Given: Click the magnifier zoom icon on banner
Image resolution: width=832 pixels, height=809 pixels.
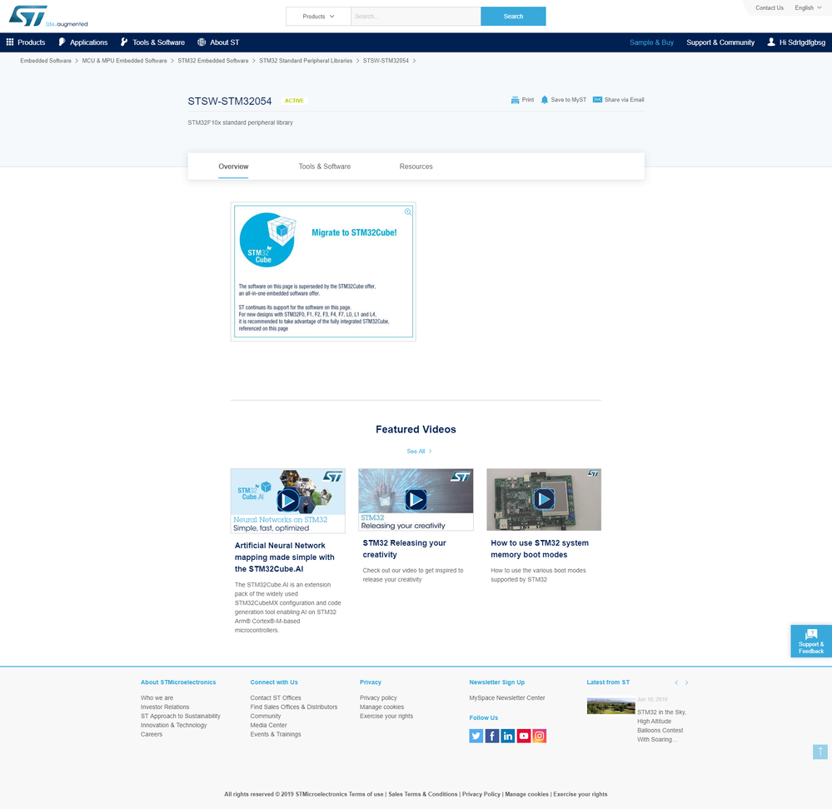Looking at the screenshot, I should (408, 212).
